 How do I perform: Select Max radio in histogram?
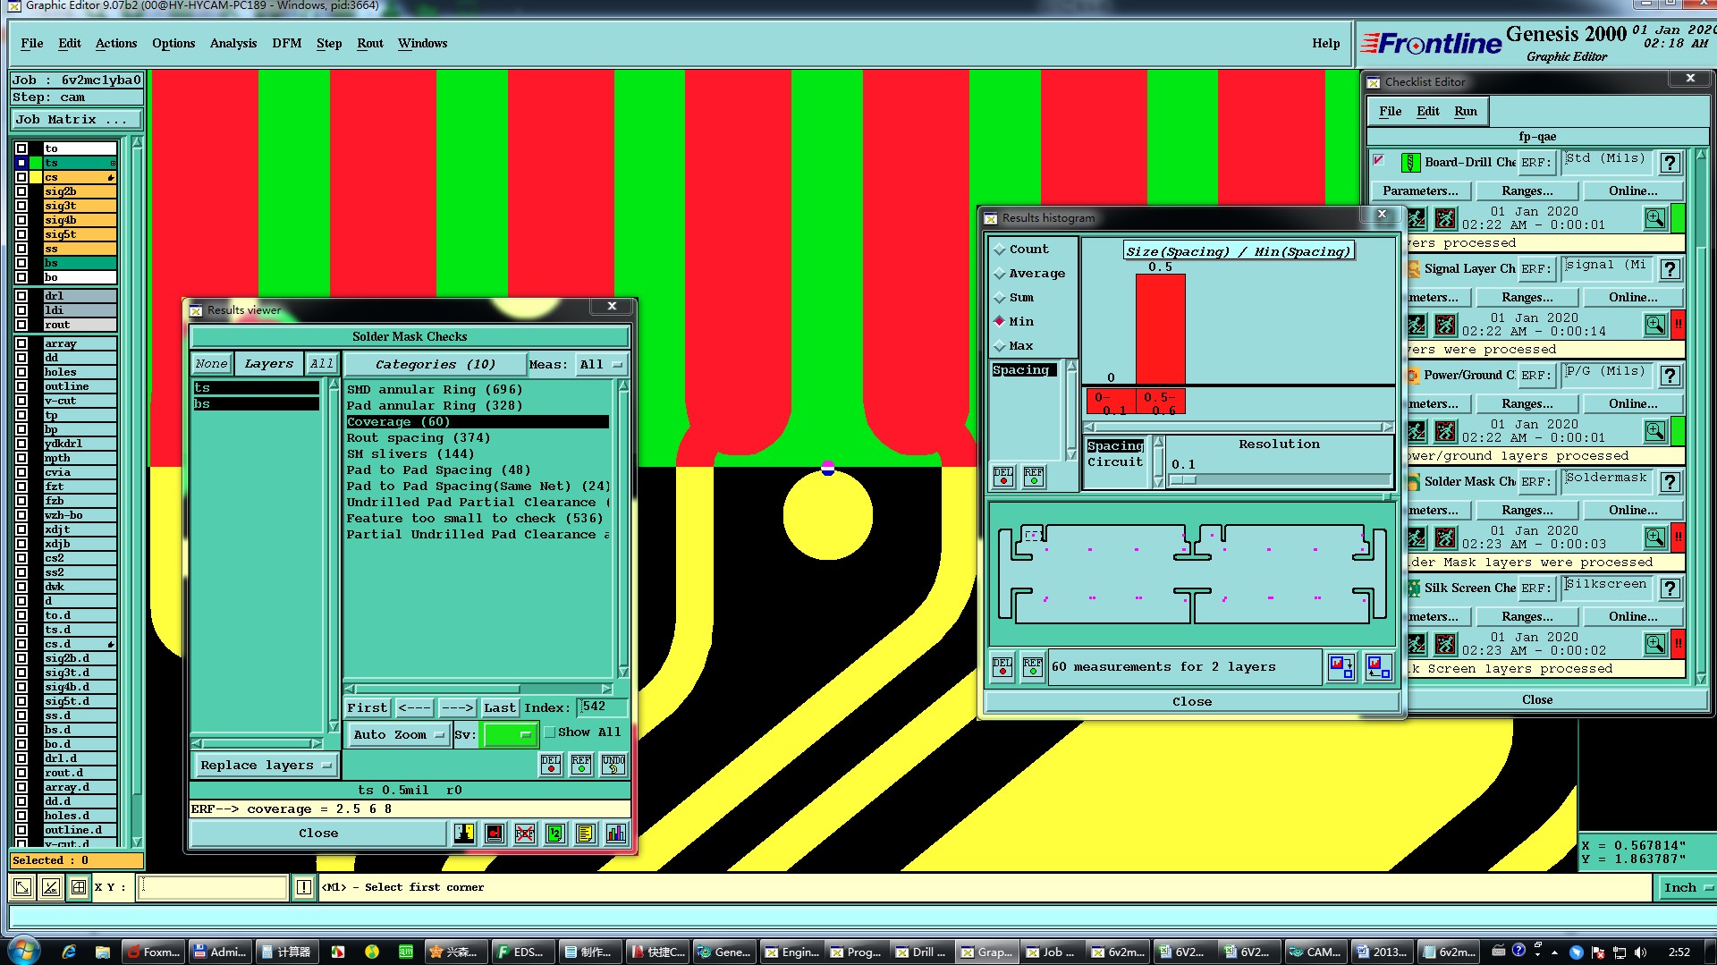pyautogui.click(x=1000, y=346)
